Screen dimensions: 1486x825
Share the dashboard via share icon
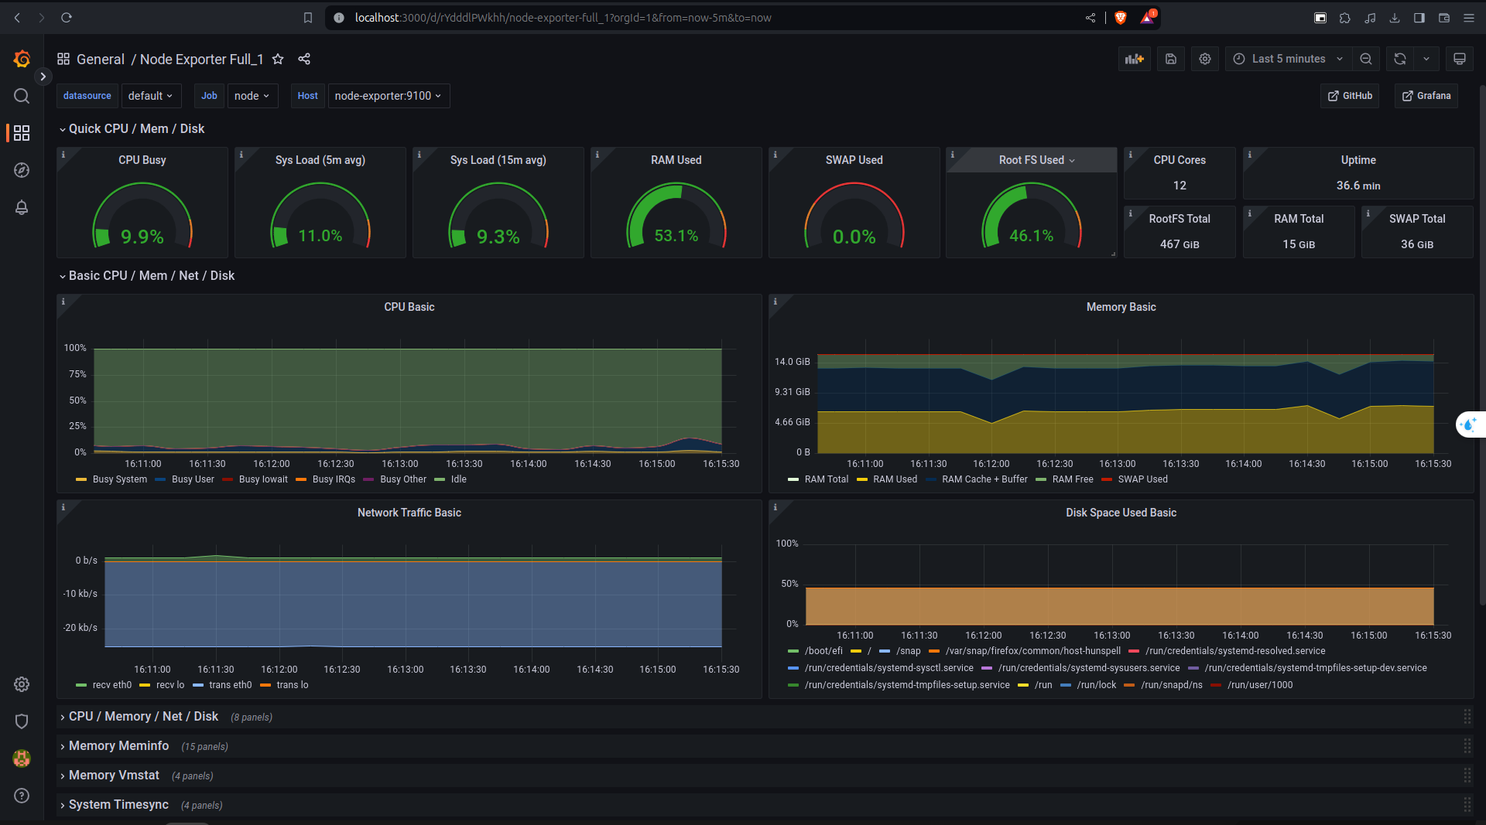(304, 59)
